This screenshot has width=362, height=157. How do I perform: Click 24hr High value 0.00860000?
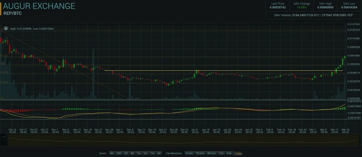(x=325, y=7)
